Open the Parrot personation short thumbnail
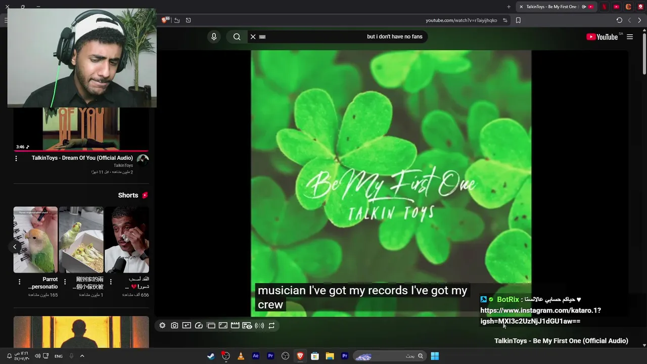 (35, 240)
